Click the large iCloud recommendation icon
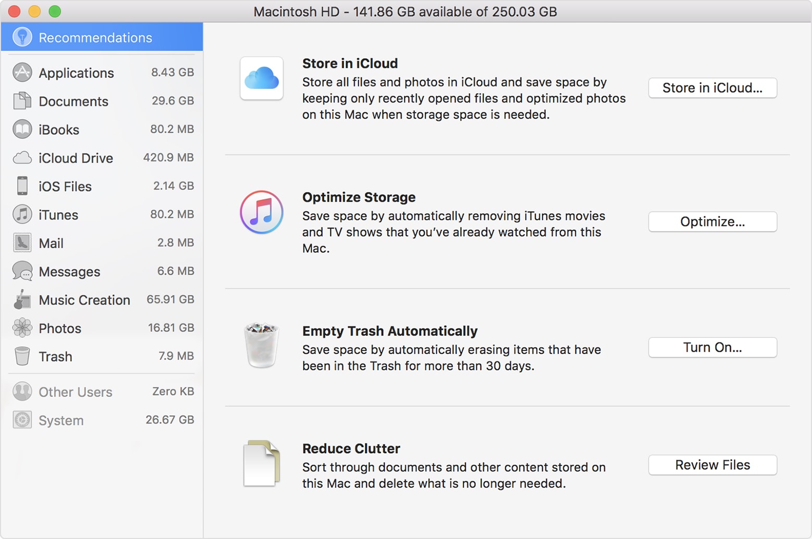The height and width of the screenshot is (539, 812). [x=261, y=78]
